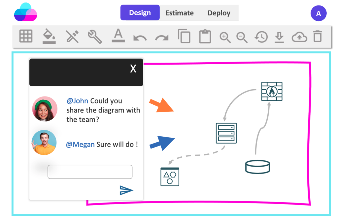Select the firewall node on canvas
Viewport: 338px width, 218px height.
click(272, 91)
